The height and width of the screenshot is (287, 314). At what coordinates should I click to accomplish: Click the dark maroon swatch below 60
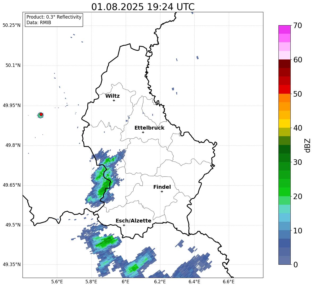(x=284, y=64)
